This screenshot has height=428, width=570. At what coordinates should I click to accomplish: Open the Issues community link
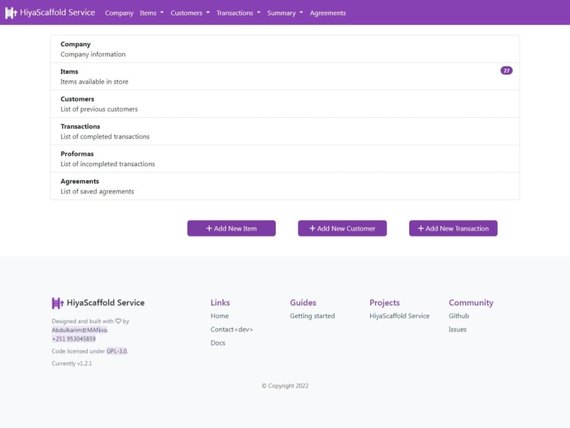tap(457, 329)
